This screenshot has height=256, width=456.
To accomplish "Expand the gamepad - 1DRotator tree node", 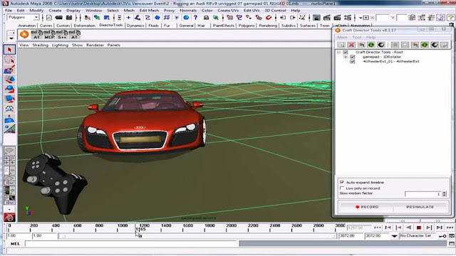I will coord(346,57).
